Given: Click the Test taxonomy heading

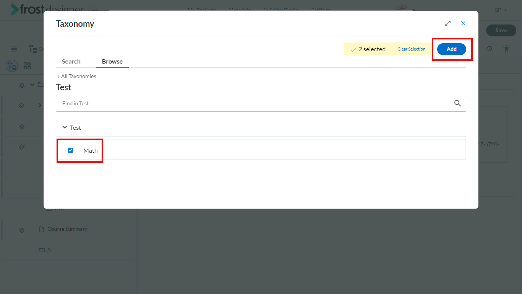Looking at the screenshot, I should (x=63, y=87).
